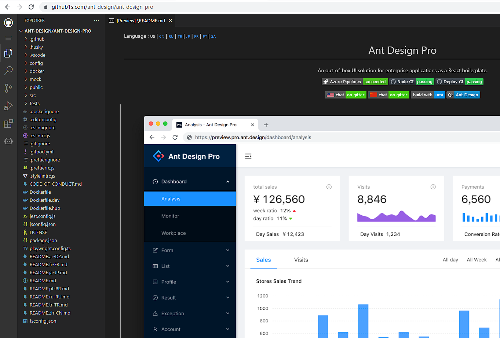500x338 pixels.
Task: Click the lock icon in the address bar
Action: pyautogui.click(x=45, y=7)
